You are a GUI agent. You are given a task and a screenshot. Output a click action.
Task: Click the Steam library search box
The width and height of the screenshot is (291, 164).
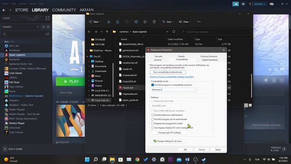coord(23,34)
